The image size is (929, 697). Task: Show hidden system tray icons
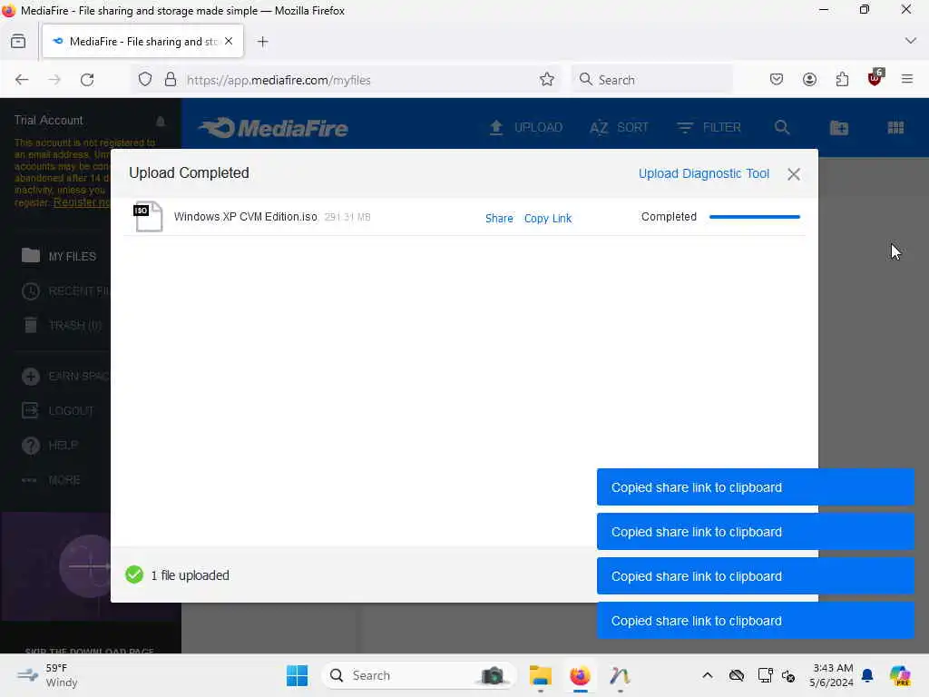click(708, 675)
